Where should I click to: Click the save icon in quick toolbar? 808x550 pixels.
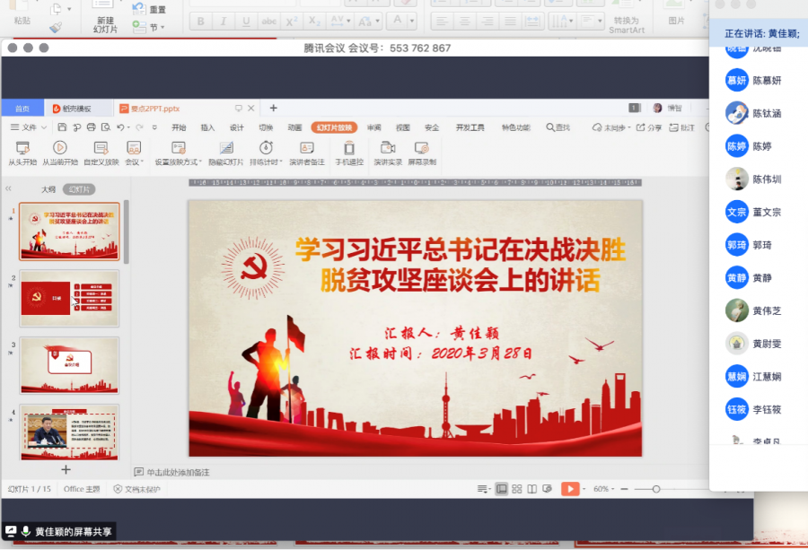tap(62, 127)
